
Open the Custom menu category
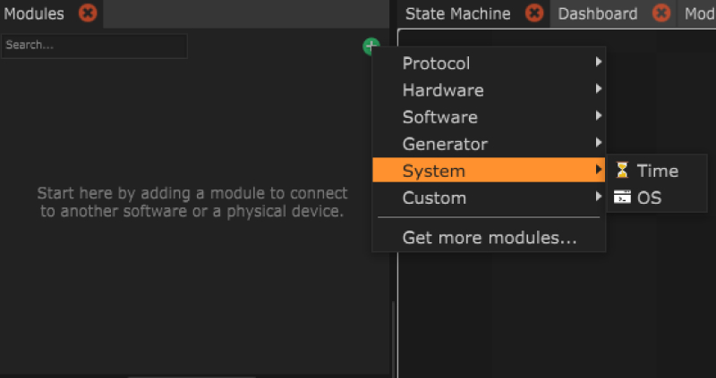pos(434,197)
